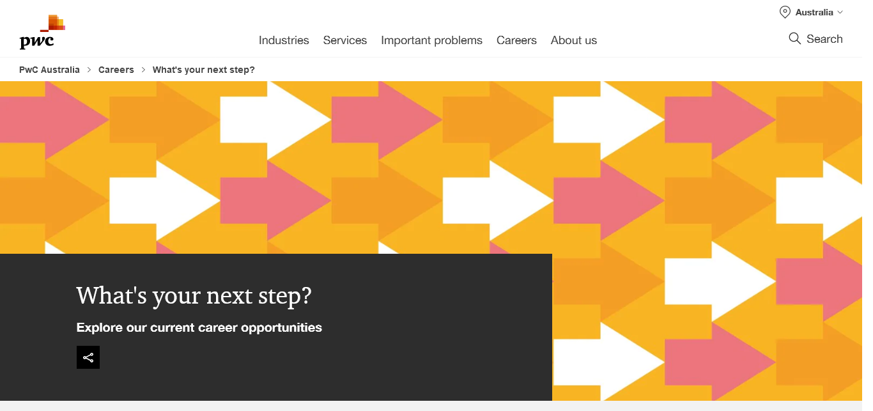This screenshot has width=873, height=411.
Task: Open the share icon button
Action: point(88,357)
